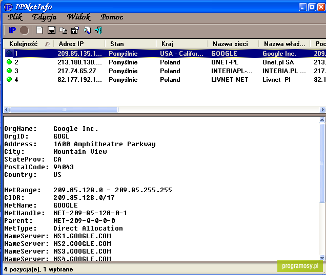Click the IPNetInfo title bar logo

tap(8, 7)
